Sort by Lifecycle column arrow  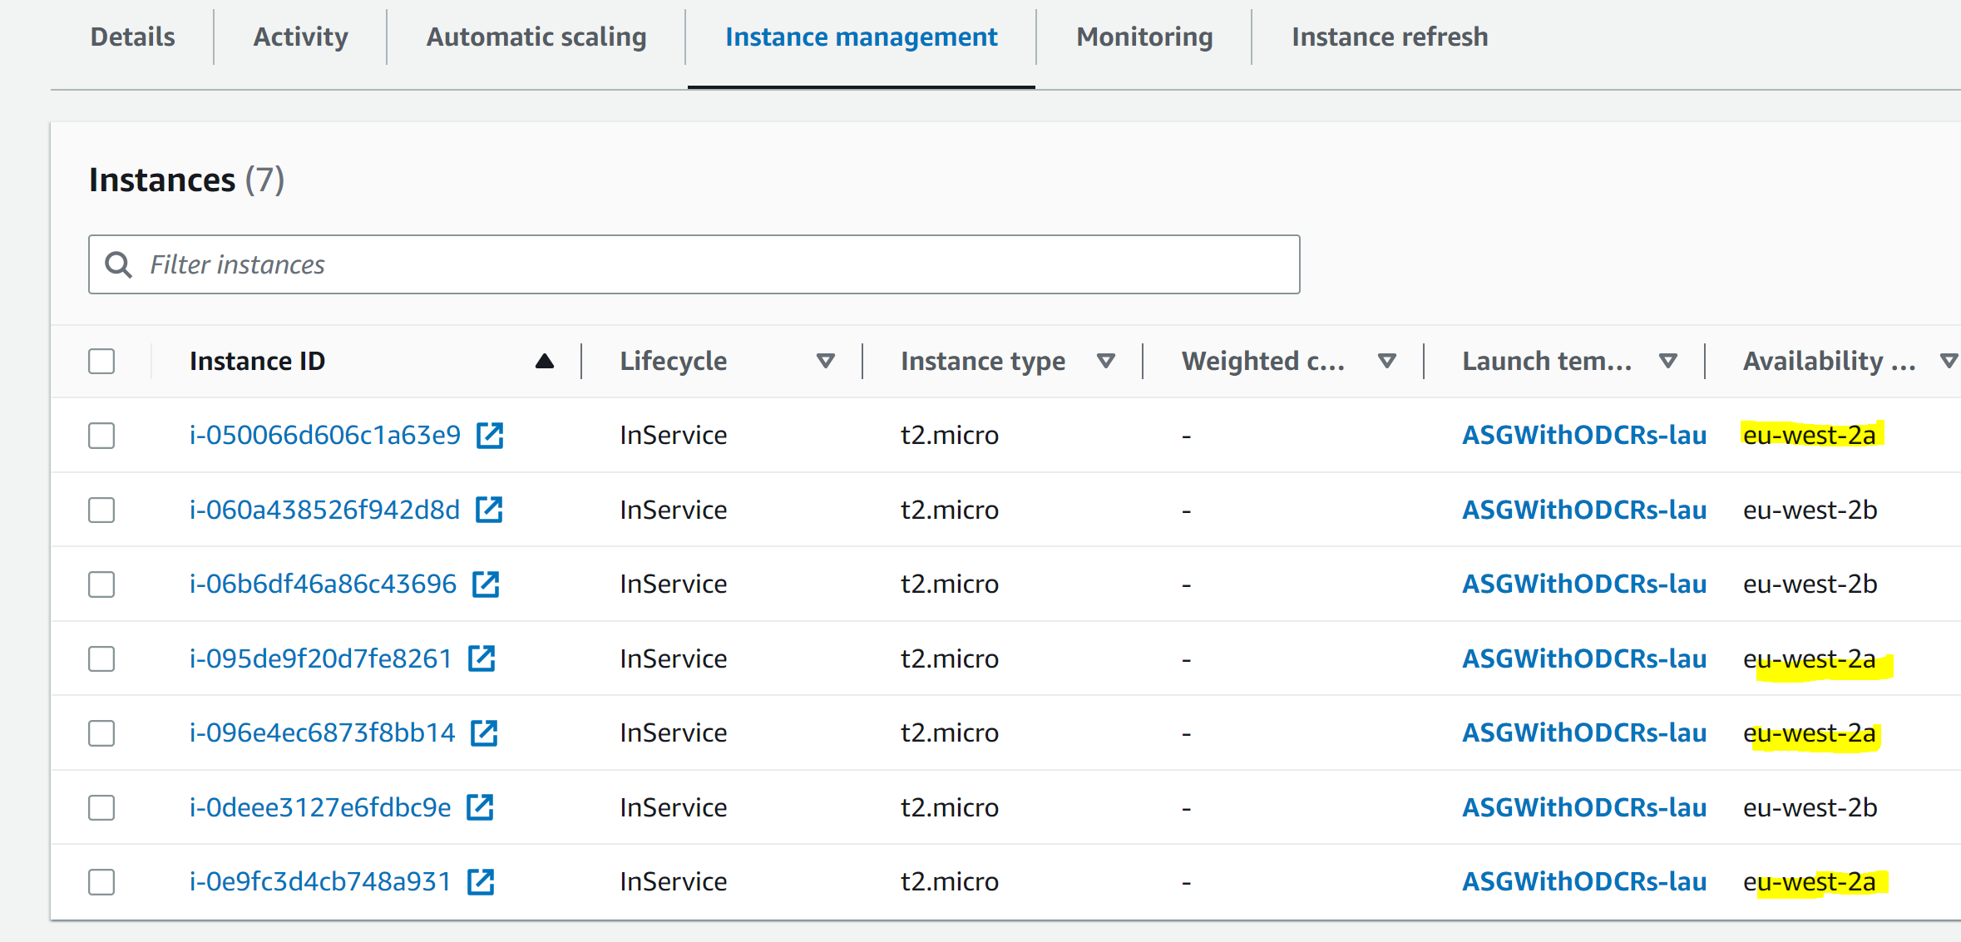pyautogui.click(x=825, y=361)
